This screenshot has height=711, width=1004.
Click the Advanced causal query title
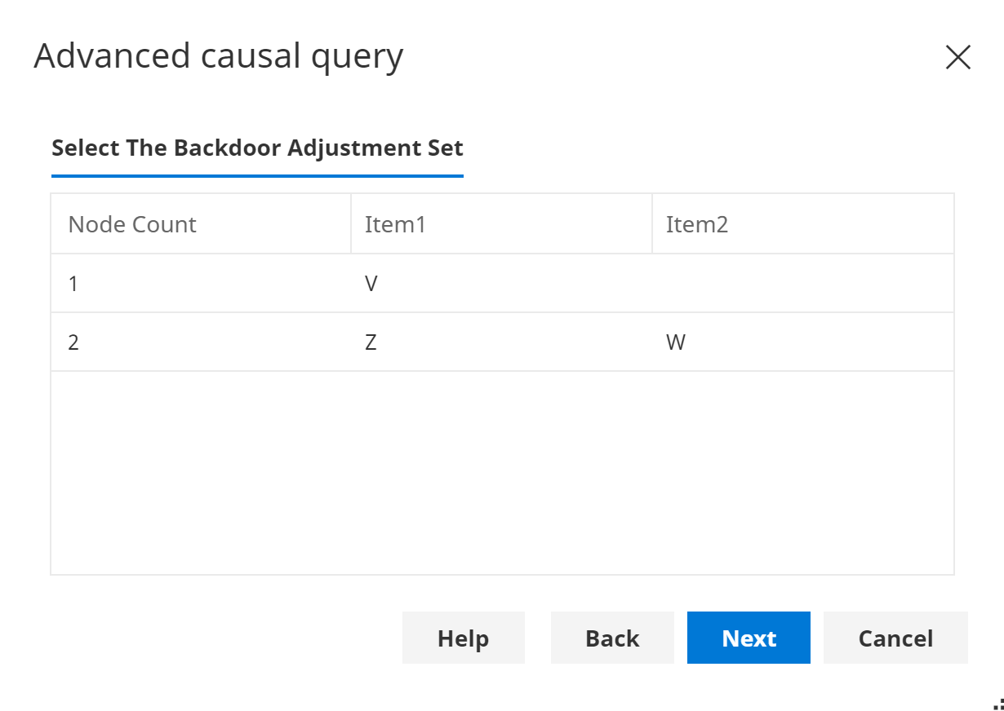(x=218, y=55)
